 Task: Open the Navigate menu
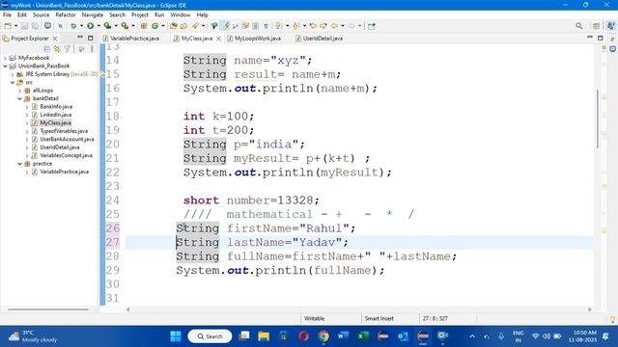click(93, 15)
